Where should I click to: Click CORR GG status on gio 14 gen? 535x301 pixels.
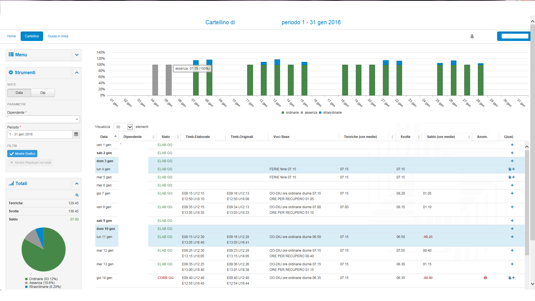point(166,278)
